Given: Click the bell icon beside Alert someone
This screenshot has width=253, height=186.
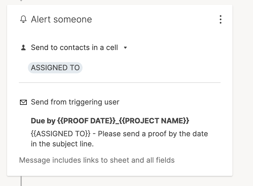Looking at the screenshot, I should tap(23, 19).
